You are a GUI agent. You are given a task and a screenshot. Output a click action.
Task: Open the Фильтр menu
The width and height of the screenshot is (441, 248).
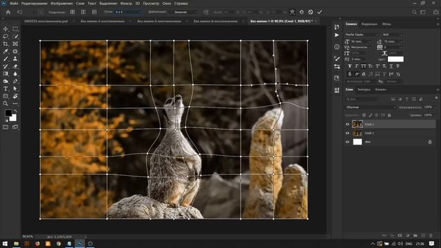[126, 3]
